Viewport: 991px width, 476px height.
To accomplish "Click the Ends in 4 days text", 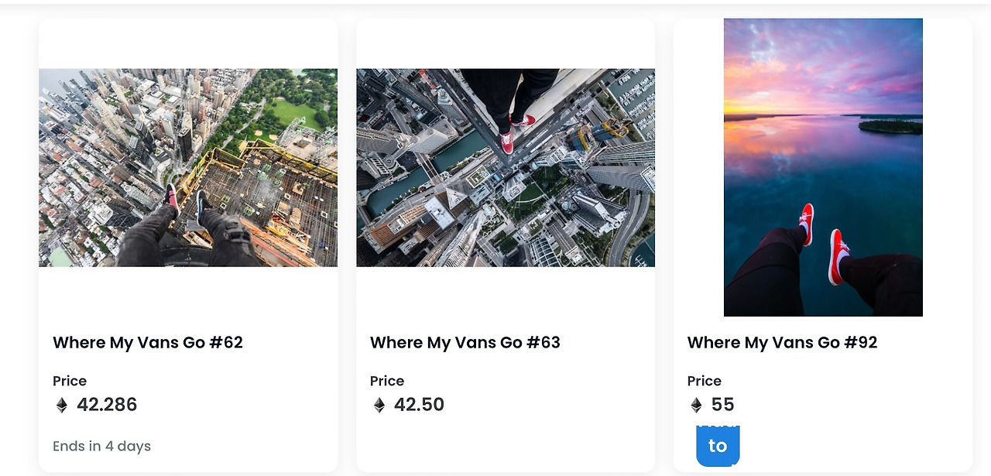I will coord(101,446).
